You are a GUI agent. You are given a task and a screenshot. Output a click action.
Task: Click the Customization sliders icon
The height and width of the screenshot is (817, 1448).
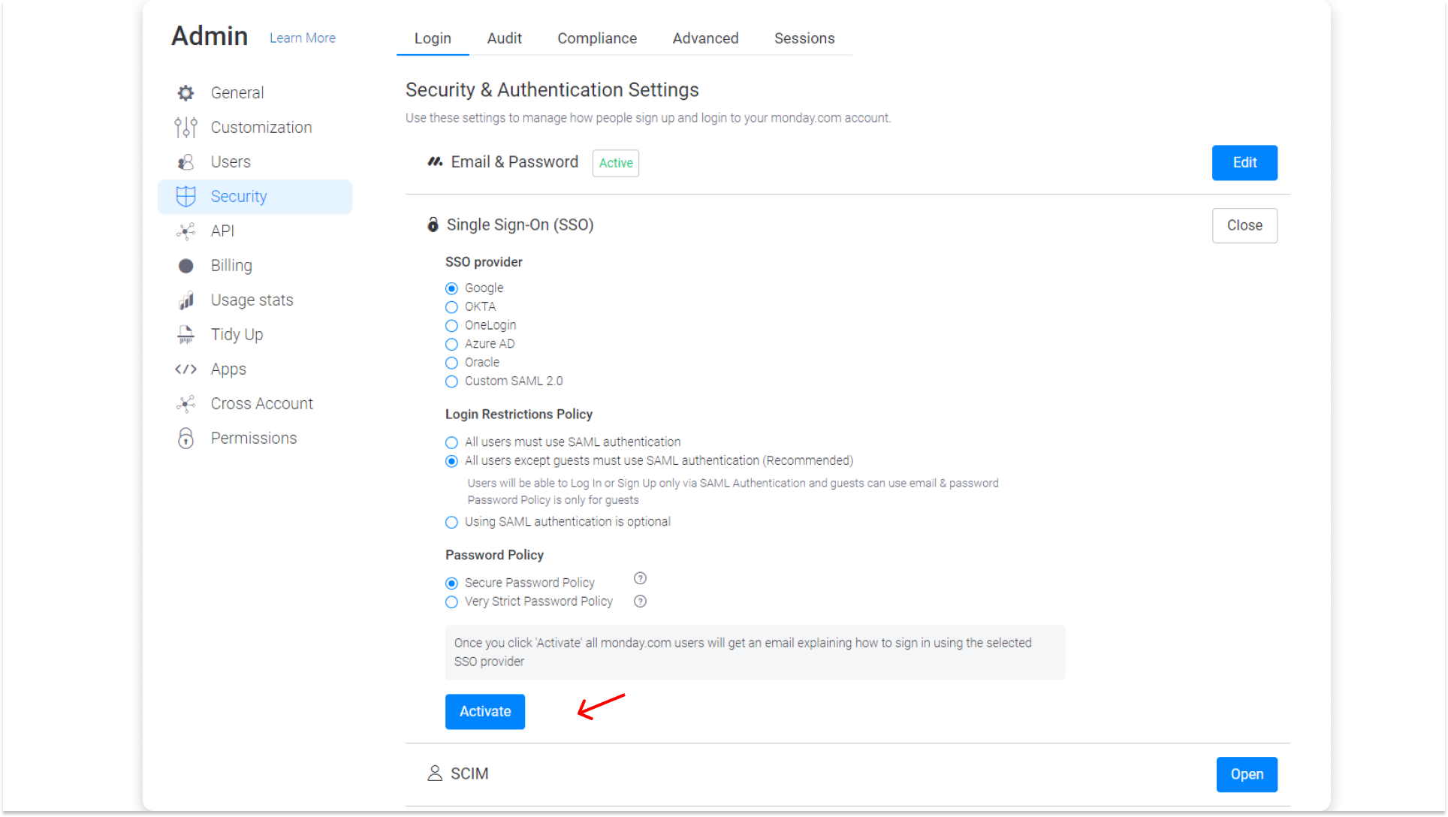[x=186, y=128]
